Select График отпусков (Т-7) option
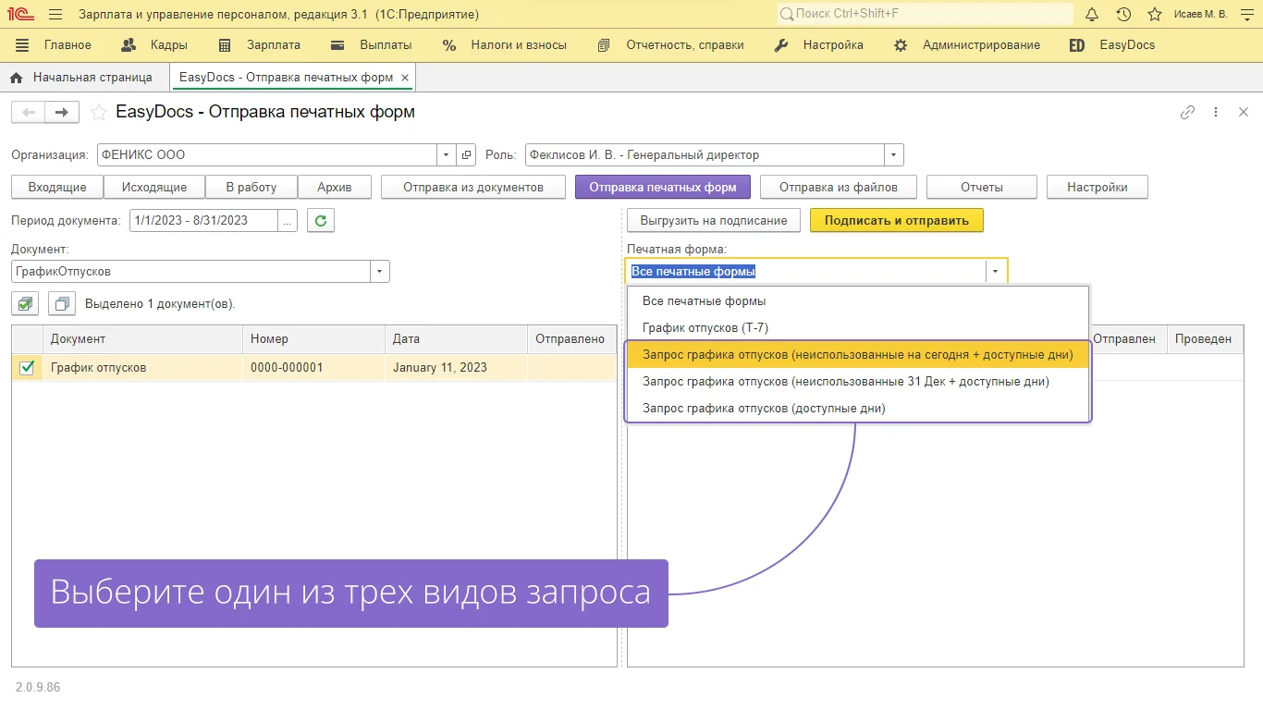The image size is (1263, 710). click(705, 328)
